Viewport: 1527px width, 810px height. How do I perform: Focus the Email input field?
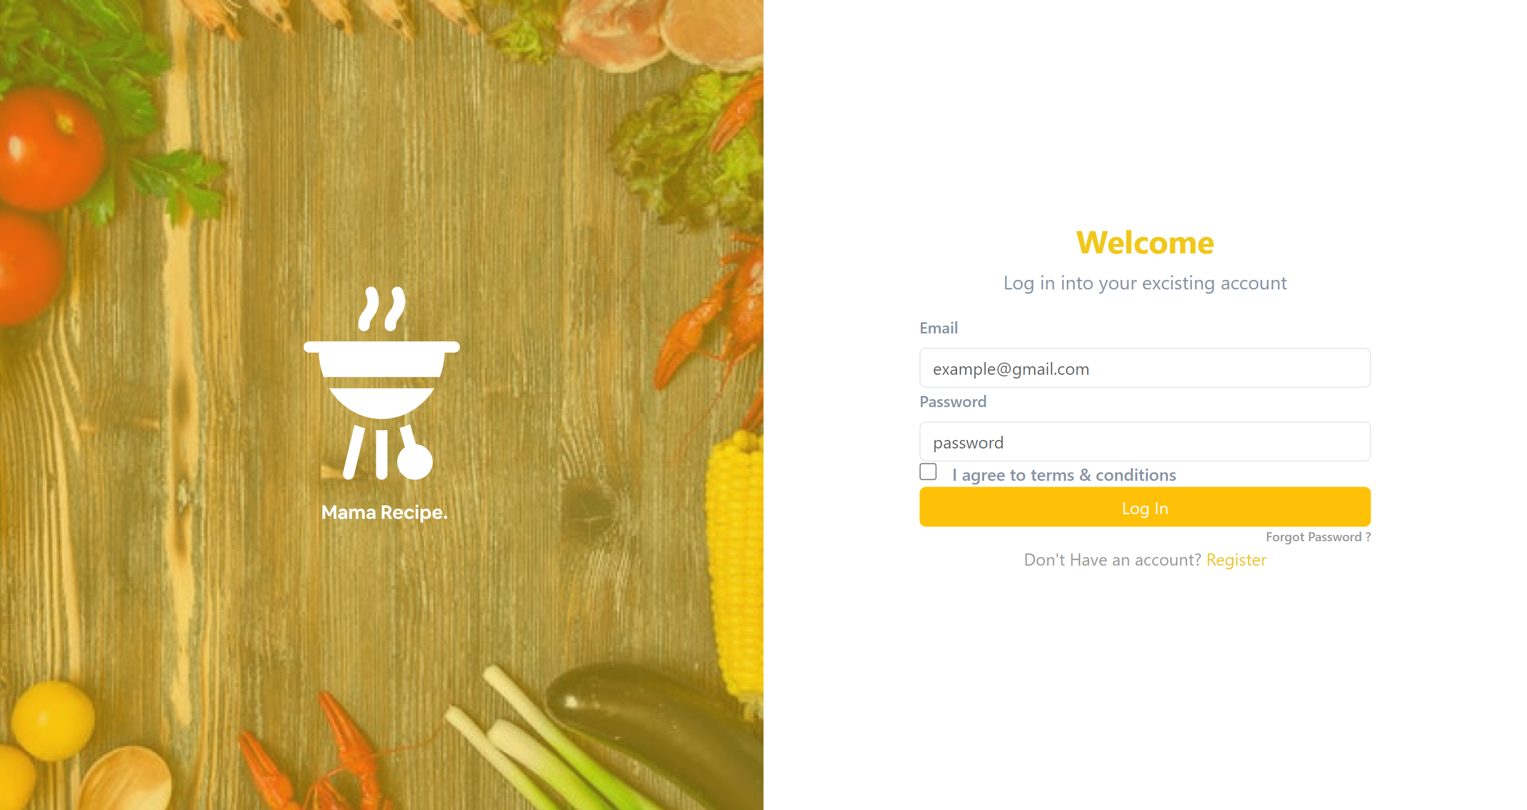click(x=1145, y=368)
